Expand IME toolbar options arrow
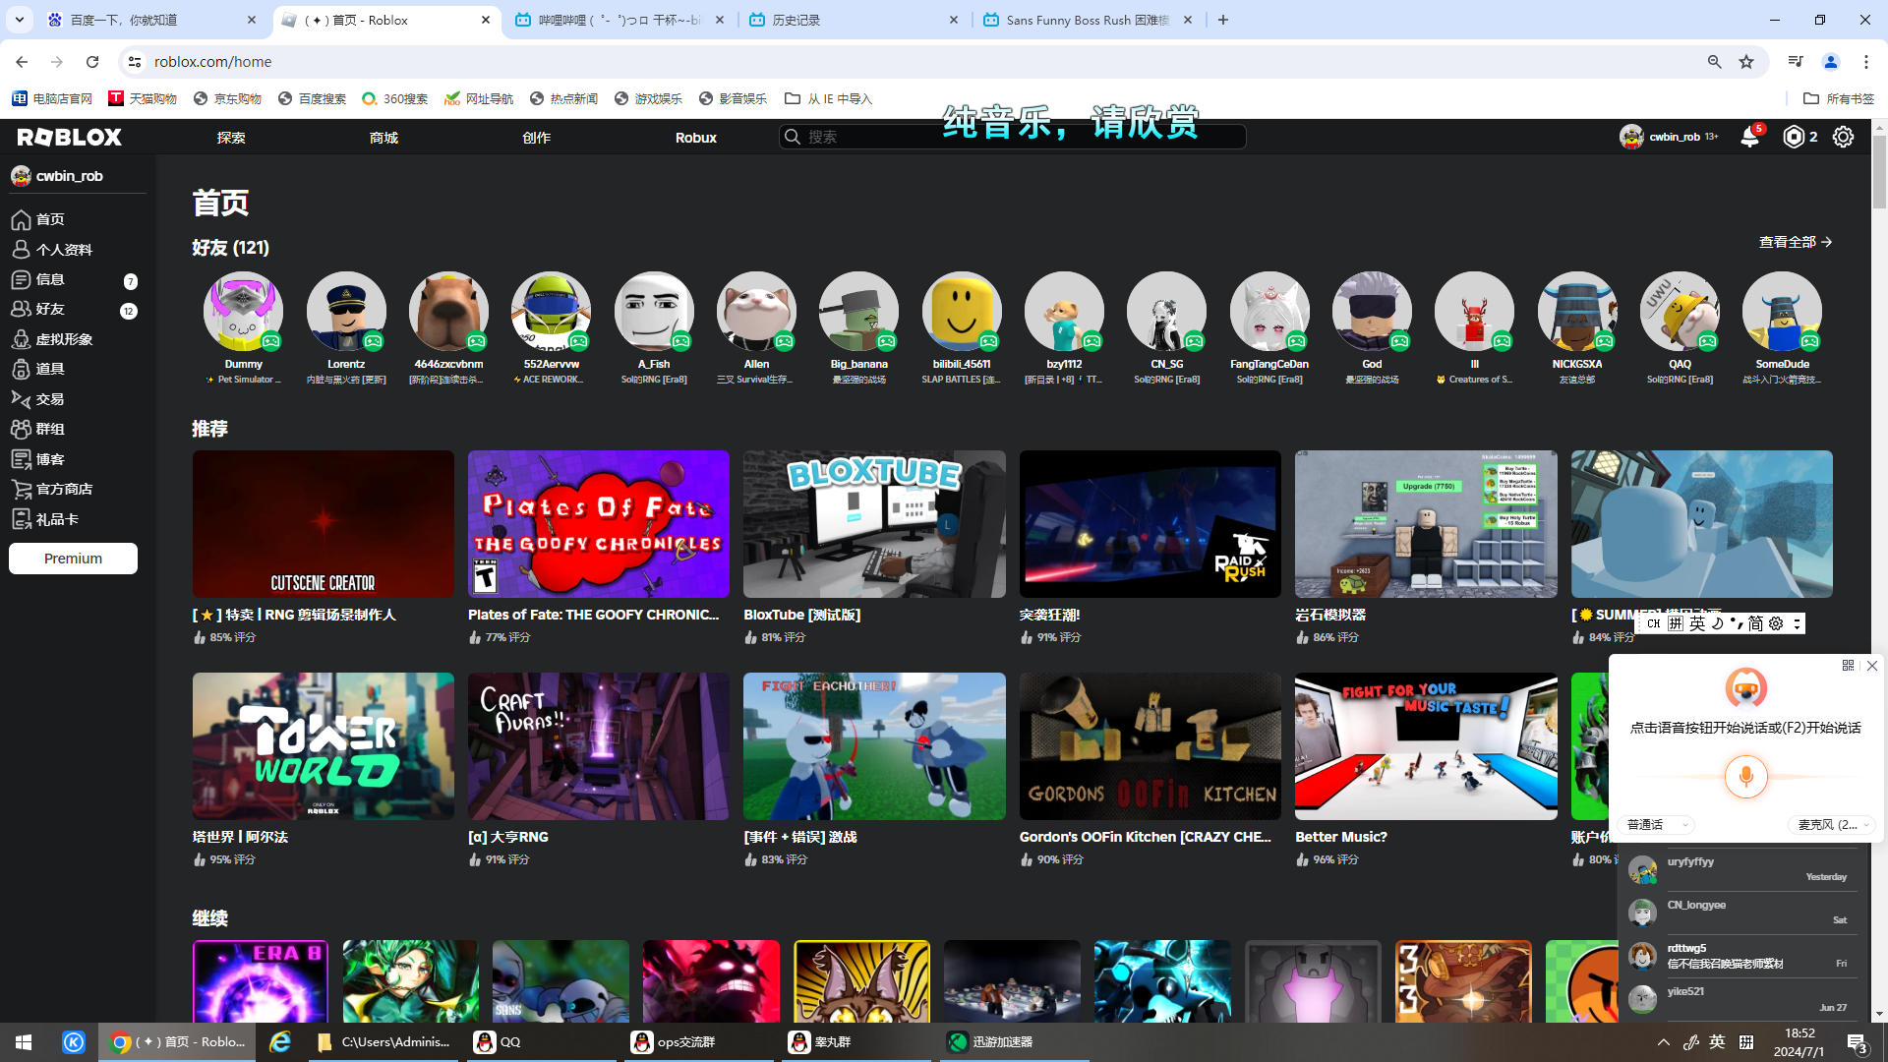 pyautogui.click(x=1796, y=623)
